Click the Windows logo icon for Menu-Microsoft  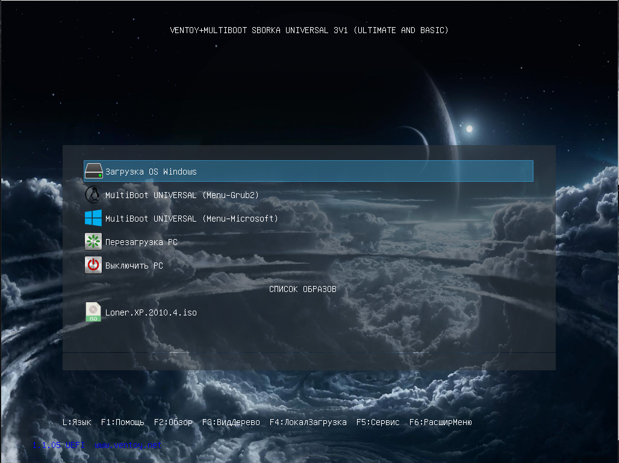pos(93,218)
